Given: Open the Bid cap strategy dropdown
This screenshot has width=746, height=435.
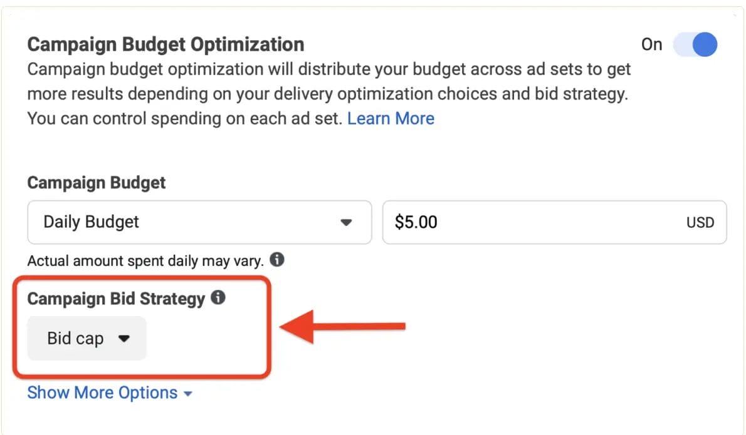Looking at the screenshot, I should (x=87, y=338).
